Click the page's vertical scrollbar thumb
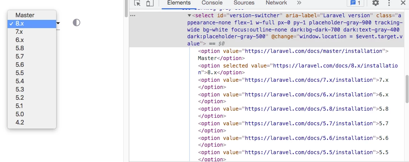This screenshot has height=162, width=409. (x=126, y=9)
